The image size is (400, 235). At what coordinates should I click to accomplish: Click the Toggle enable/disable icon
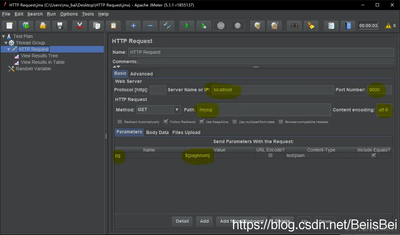pos(167,26)
